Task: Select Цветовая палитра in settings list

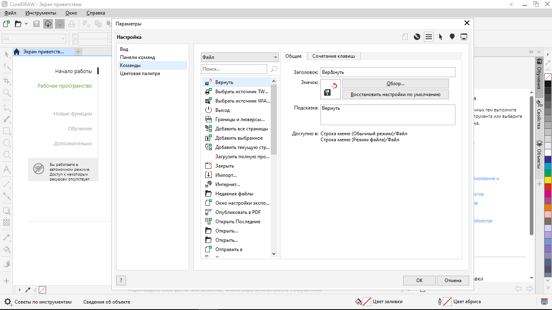Action: [140, 73]
